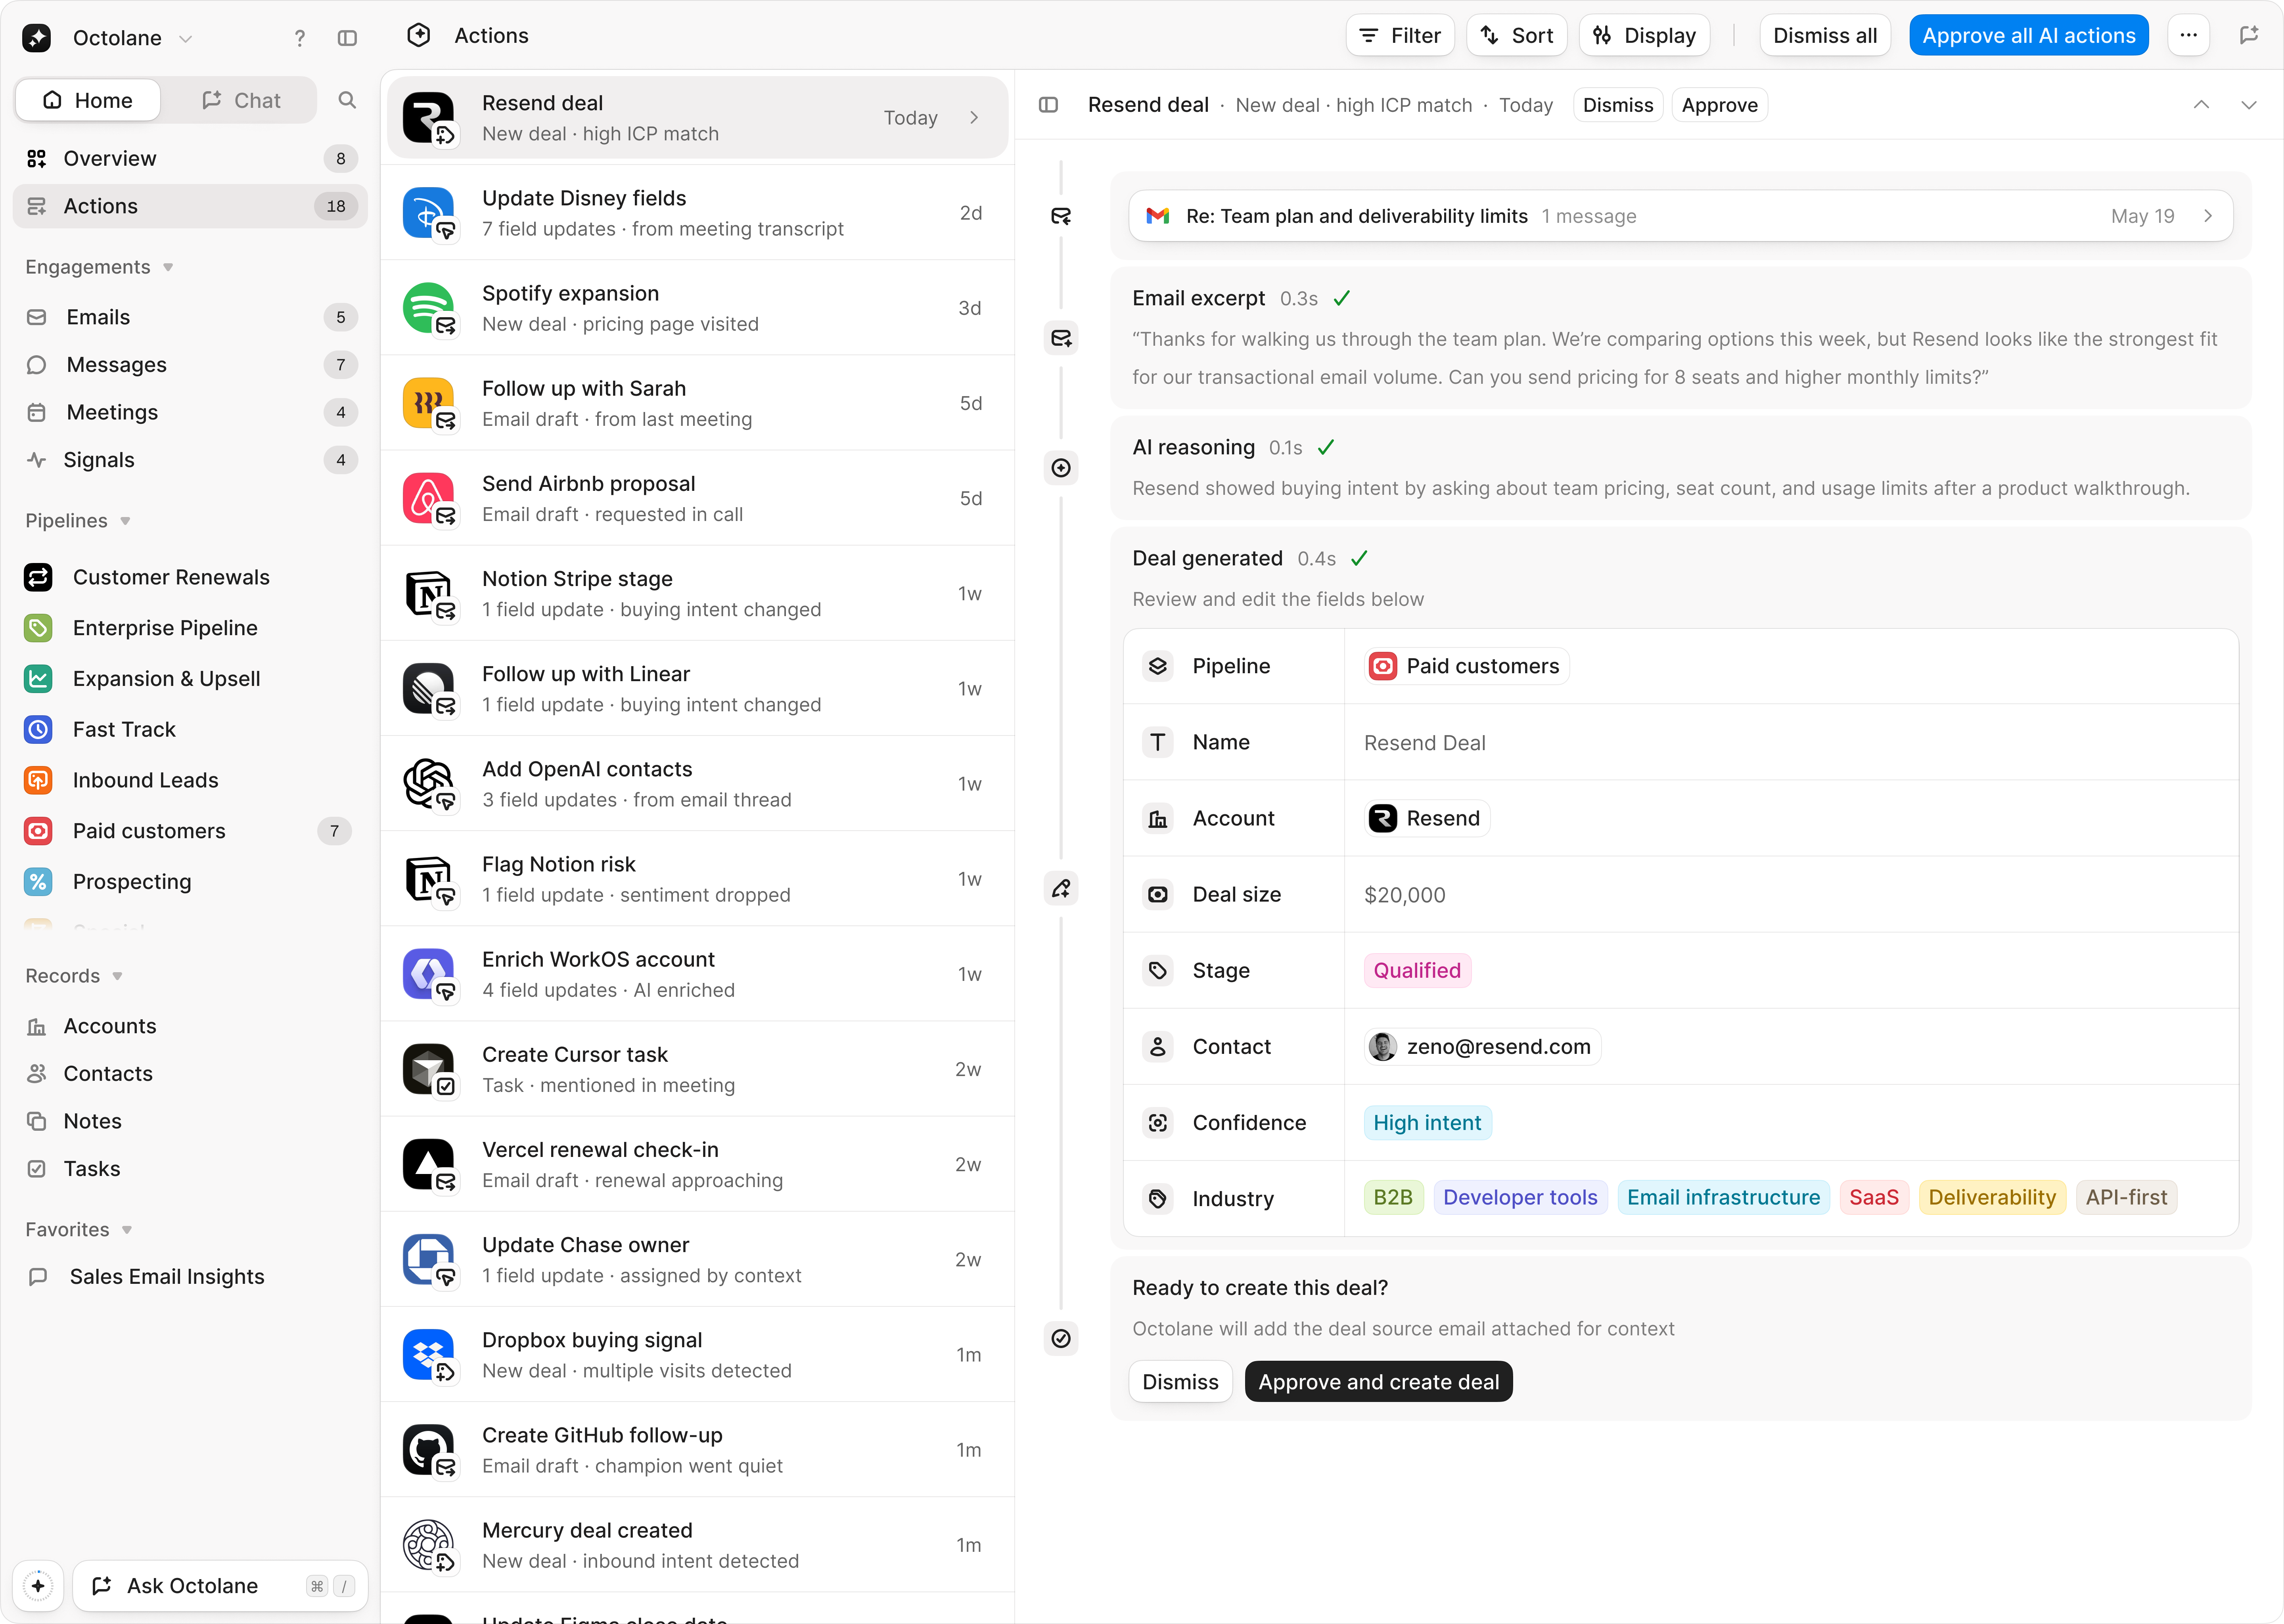Viewport: 2284px width, 1624px height.
Task: Click the GitHub logo icon
Action: [428, 1449]
